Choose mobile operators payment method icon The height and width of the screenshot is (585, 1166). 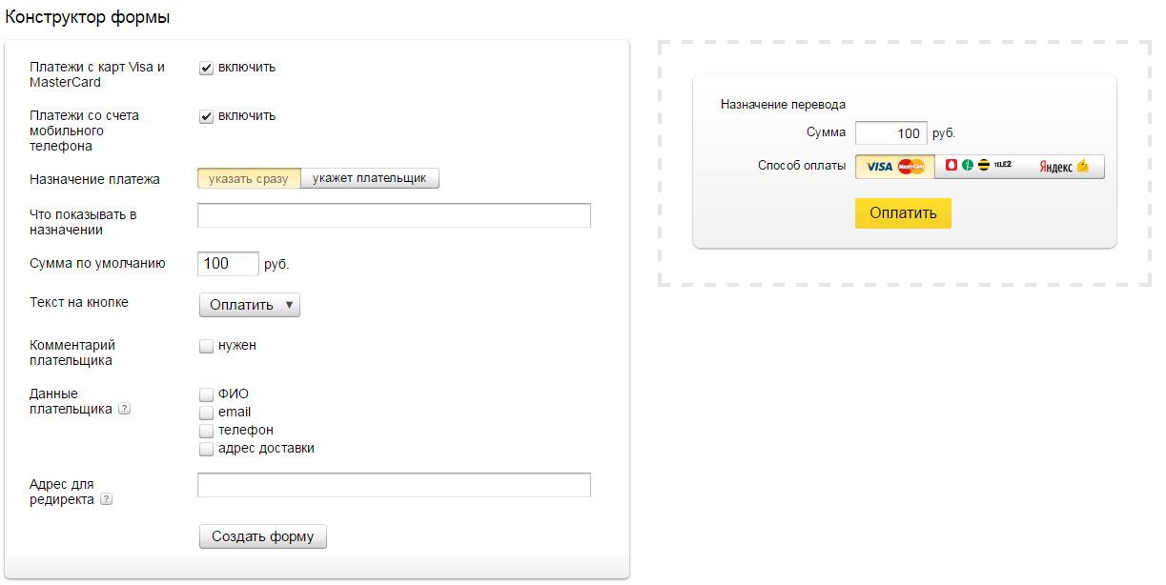(x=978, y=167)
